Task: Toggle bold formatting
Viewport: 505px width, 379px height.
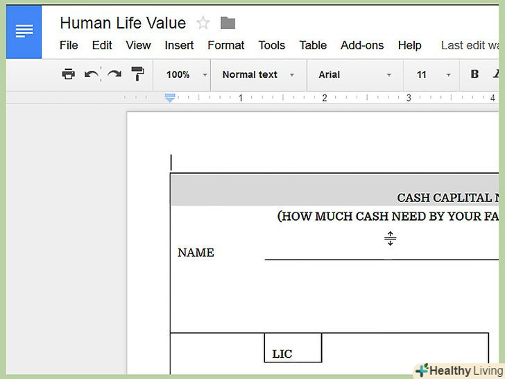Action: pos(474,74)
